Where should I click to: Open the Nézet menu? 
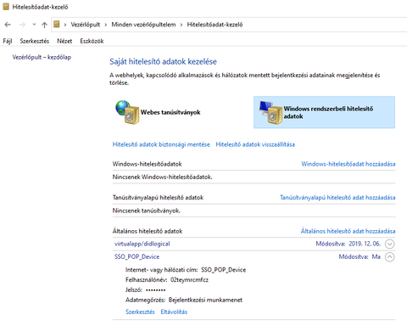(x=64, y=41)
